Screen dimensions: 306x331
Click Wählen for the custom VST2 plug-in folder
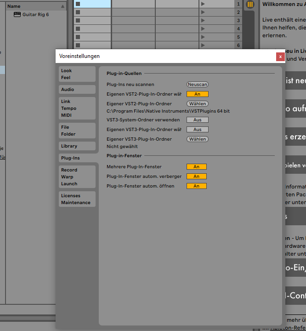pyautogui.click(x=197, y=104)
